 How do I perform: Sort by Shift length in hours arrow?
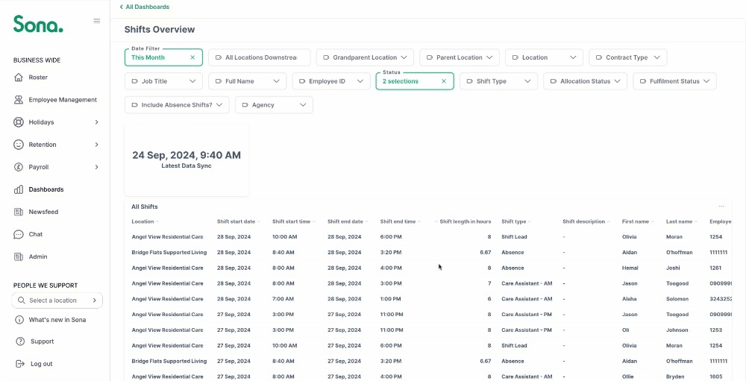(x=436, y=221)
